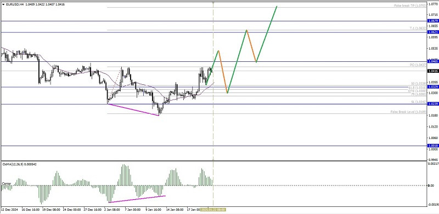
Task: Click the Center label in the OsMA panel
Action: point(7,183)
